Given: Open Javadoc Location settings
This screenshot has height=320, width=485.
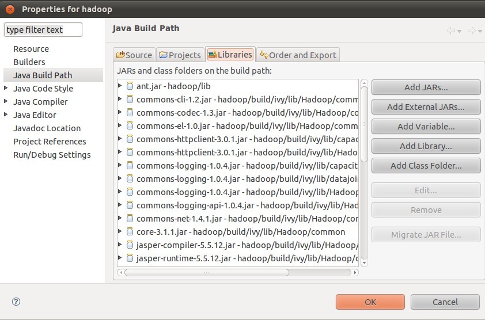Looking at the screenshot, I should (47, 128).
